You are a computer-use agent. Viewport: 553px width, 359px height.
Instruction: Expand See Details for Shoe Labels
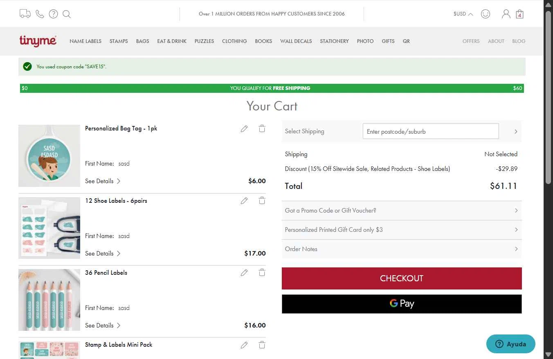tap(103, 254)
